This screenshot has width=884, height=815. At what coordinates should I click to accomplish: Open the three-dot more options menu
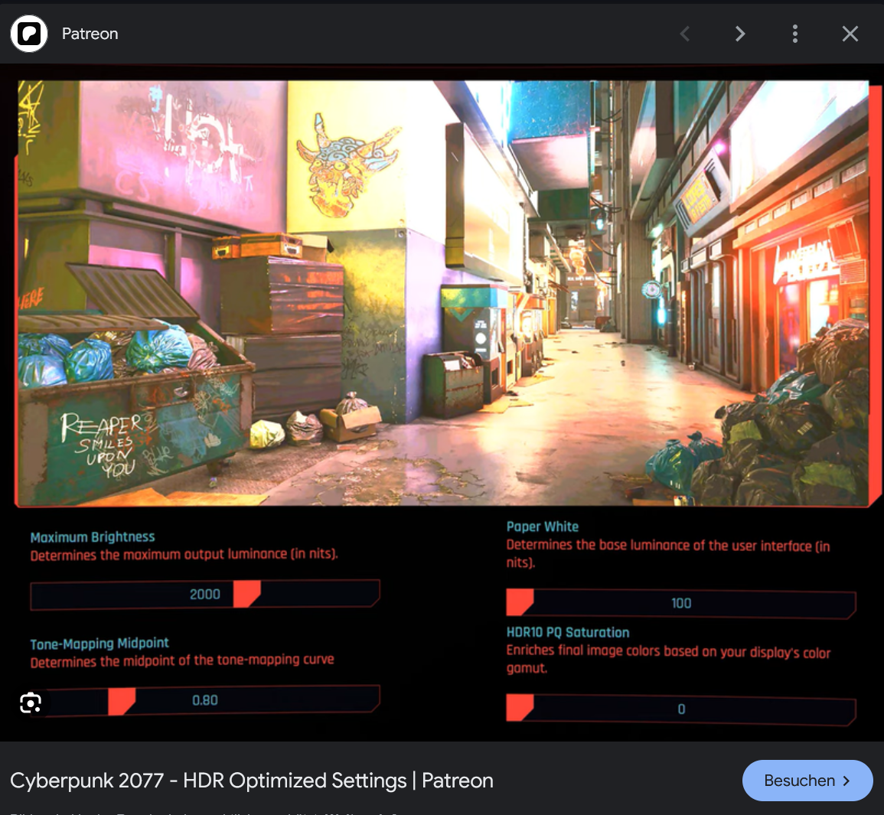coord(795,34)
